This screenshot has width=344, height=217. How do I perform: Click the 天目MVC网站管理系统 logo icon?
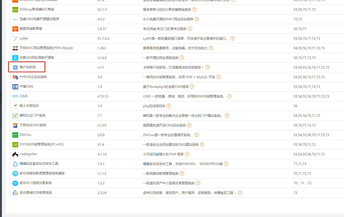pos(15,48)
